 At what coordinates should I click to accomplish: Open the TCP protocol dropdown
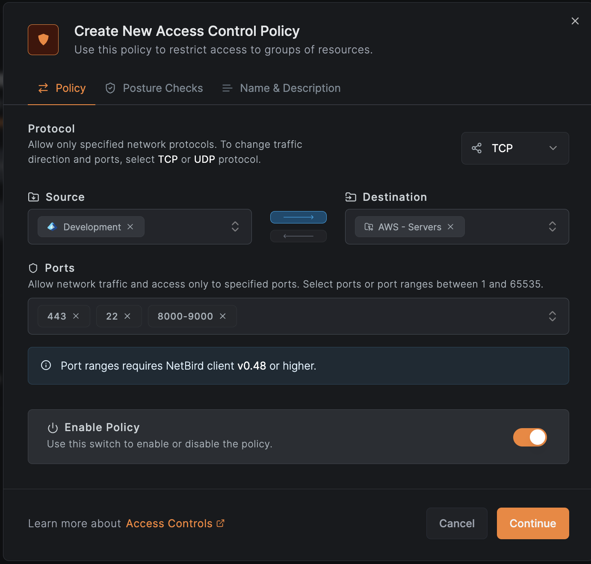pyautogui.click(x=515, y=148)
